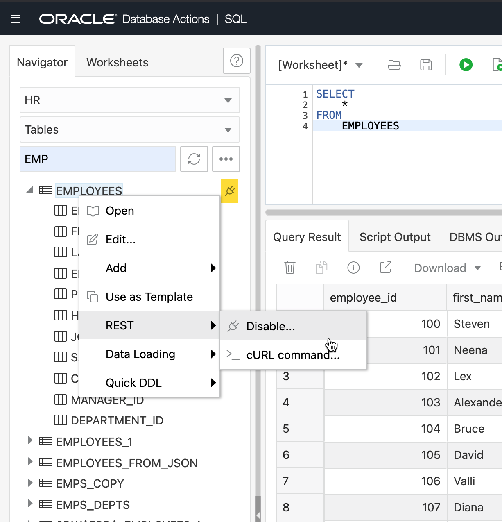Click the cell containing Steven

[475, 324]
